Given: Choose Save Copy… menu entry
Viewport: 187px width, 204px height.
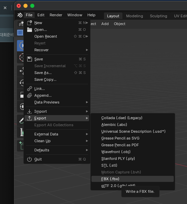Looking at the screenshot, I should click(57, 79).
